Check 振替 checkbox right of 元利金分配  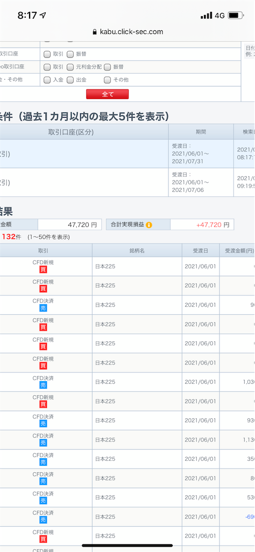click(108, 67)
